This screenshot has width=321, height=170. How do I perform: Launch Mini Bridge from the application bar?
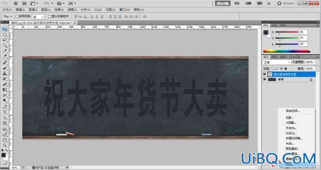(24, 3)
